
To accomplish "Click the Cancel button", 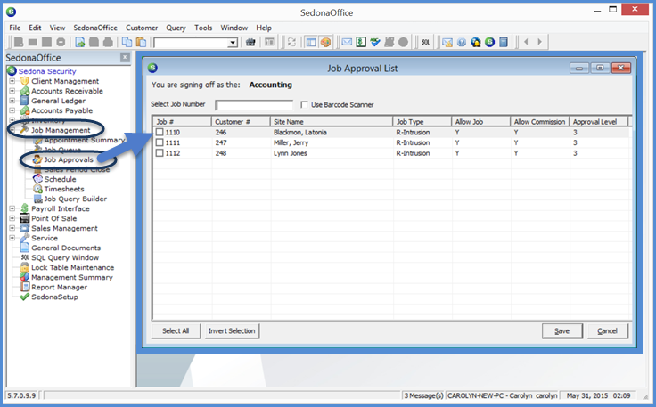I will tap(608, 331).
